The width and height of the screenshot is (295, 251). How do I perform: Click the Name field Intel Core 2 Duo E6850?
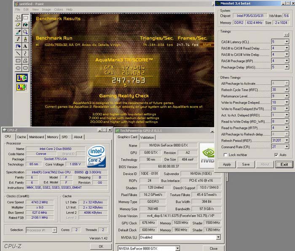pyautogui.click(x=56, y=149)
